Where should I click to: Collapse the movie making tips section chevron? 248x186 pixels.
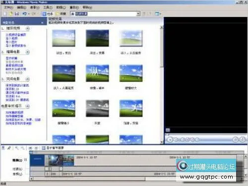pos(28,106)
